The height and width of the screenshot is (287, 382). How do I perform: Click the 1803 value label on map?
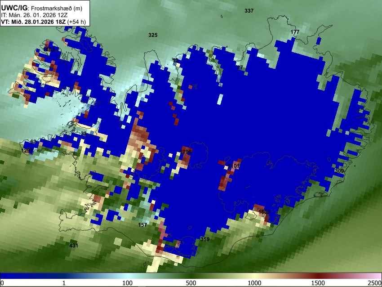[x=264, y=212]
